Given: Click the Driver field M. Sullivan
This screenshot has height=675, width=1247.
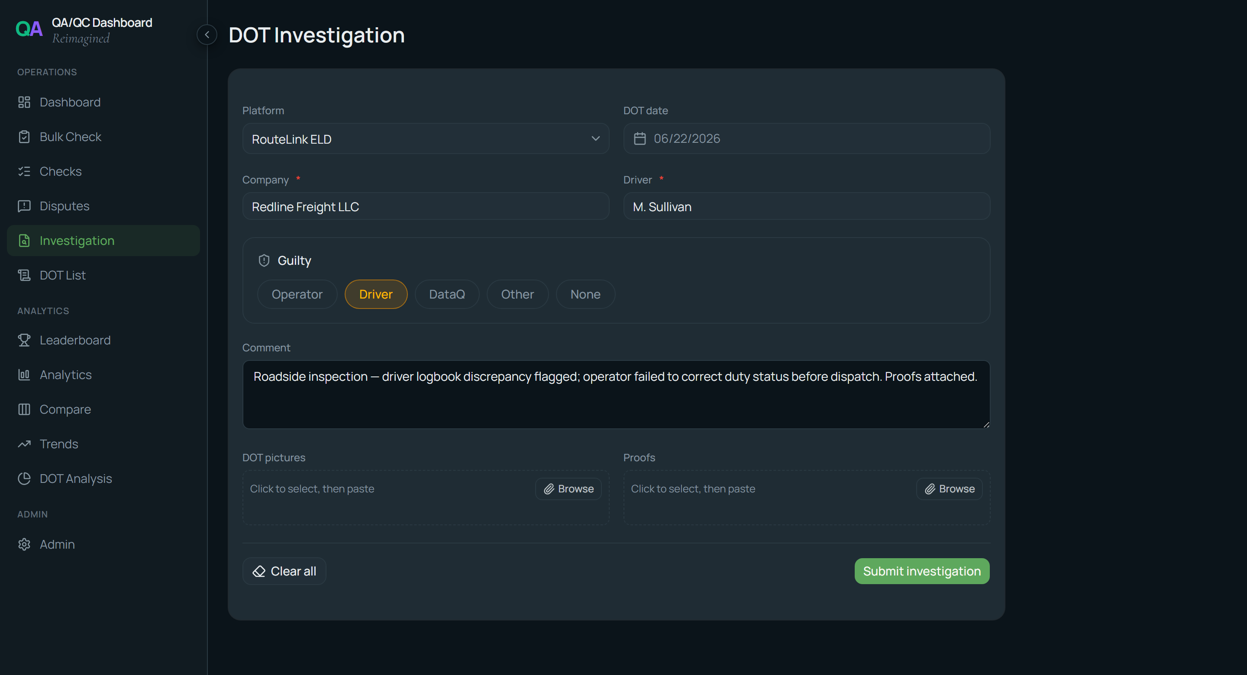Looking at the screenshot, I should (x=807, y=207).
